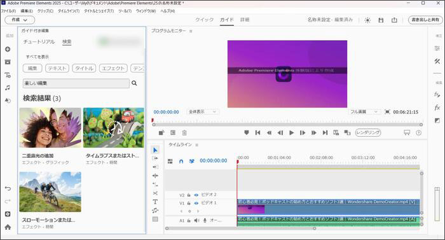Add a marker in the monitor

(247, 132)
